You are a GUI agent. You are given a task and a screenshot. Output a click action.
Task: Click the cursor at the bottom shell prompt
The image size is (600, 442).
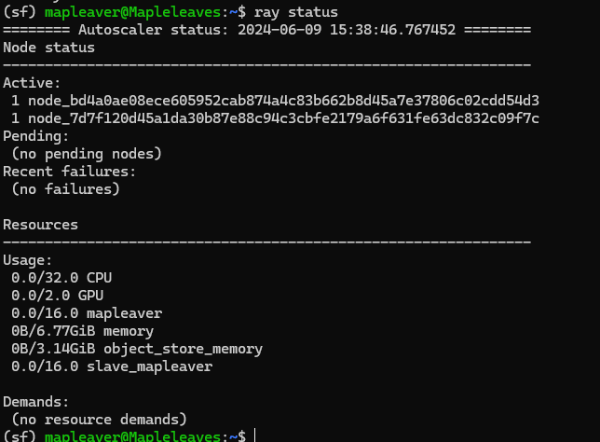[254, 436]
